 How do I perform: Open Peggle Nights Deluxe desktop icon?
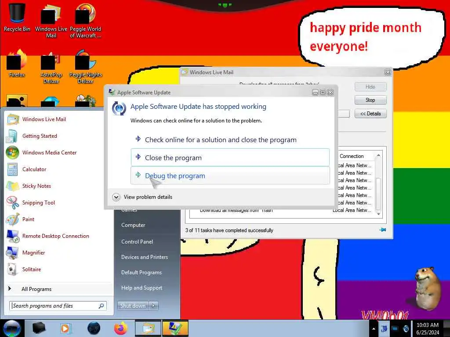tap(85, 67)
